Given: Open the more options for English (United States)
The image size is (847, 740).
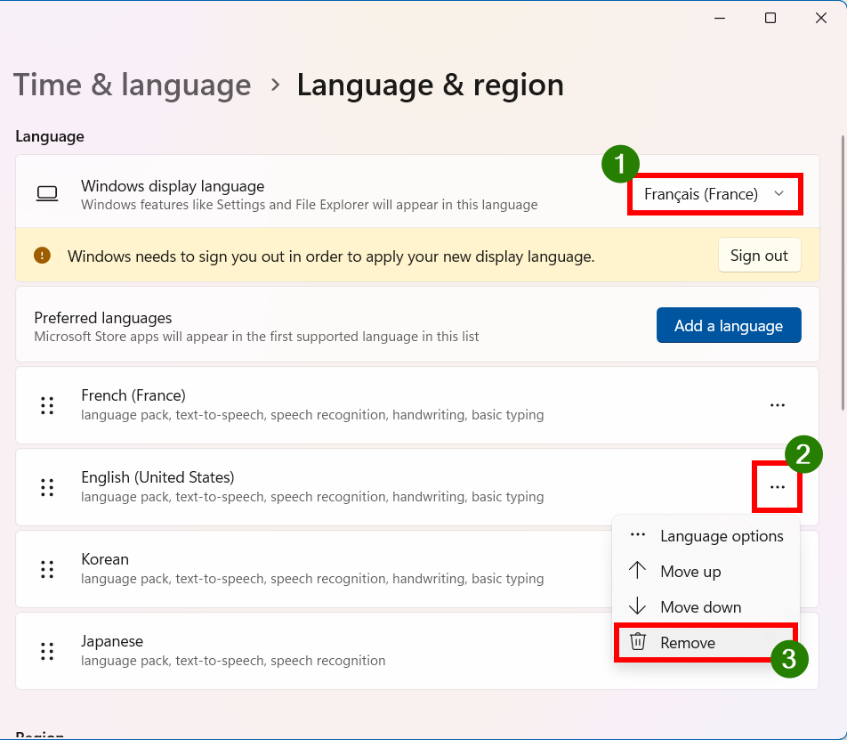Looking at the screenshot, I should pyautogui.click(x=777, y=487).
